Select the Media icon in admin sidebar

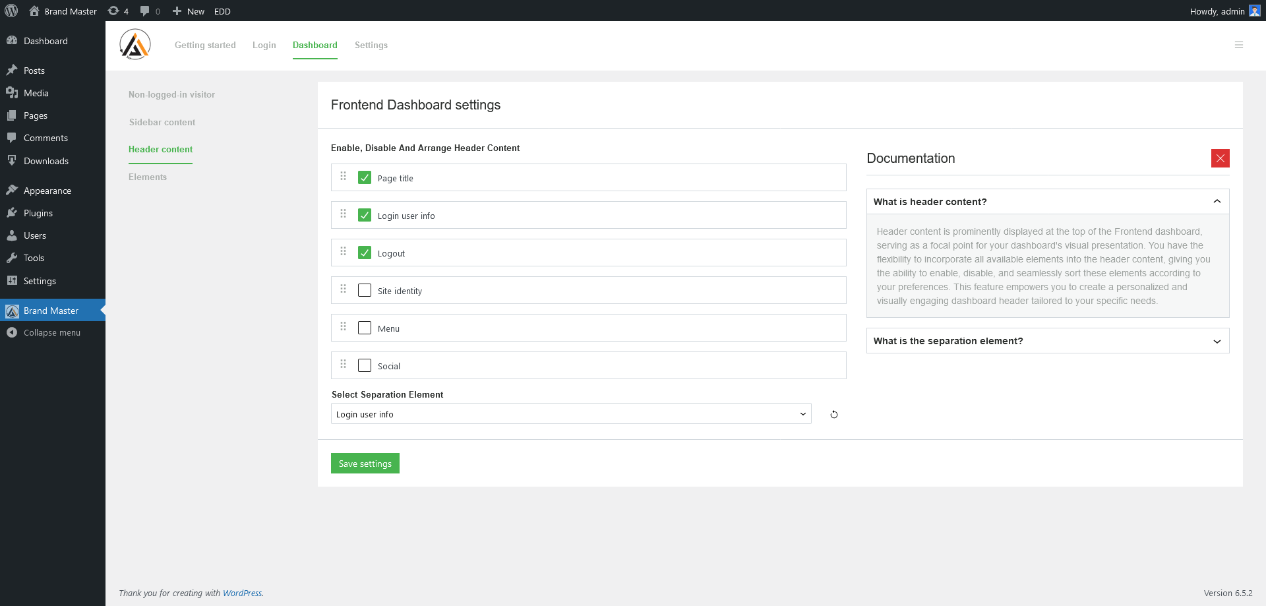click(x=13, y=92)
